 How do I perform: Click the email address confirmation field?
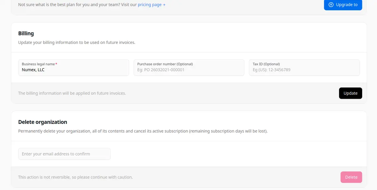(64, 154)
